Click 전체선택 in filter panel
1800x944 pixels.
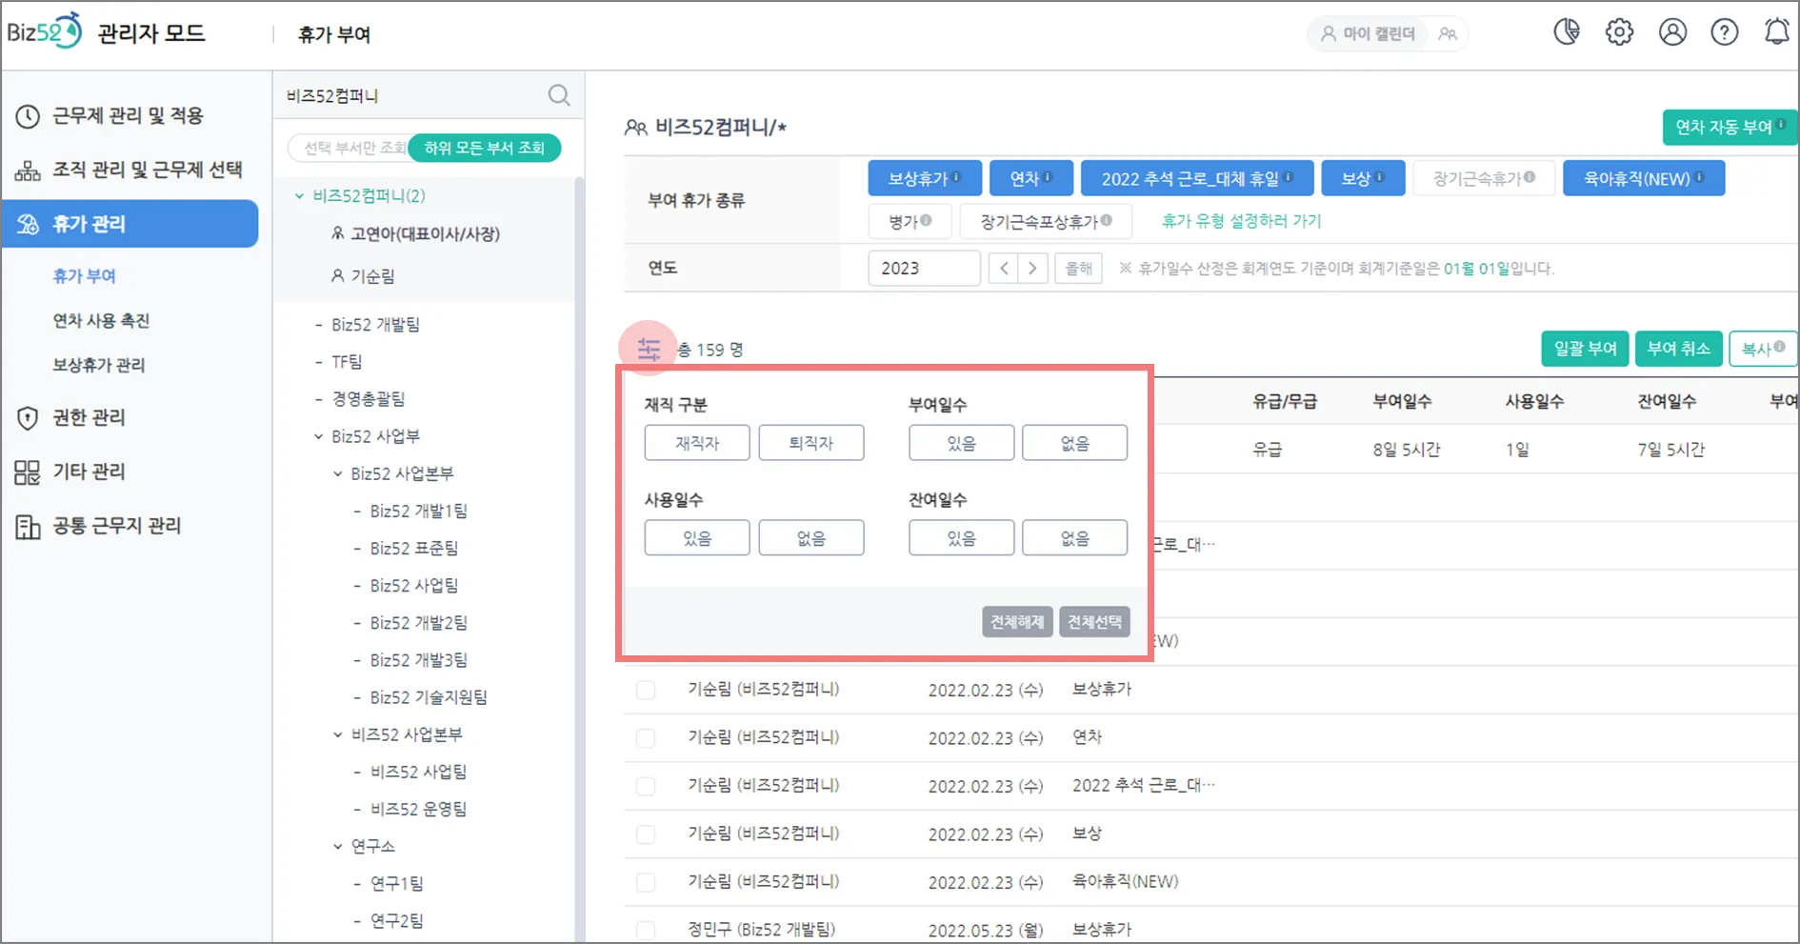(1094, 622)
